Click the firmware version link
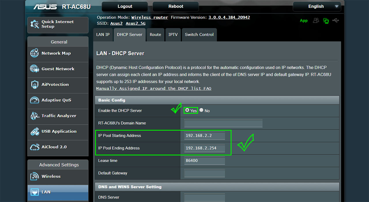This screenshot has width=369, height=202. pos(229,17)
